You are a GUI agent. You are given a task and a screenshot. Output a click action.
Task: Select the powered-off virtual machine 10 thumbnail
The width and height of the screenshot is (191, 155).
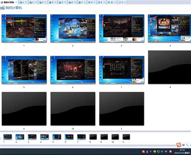point(73,109)
